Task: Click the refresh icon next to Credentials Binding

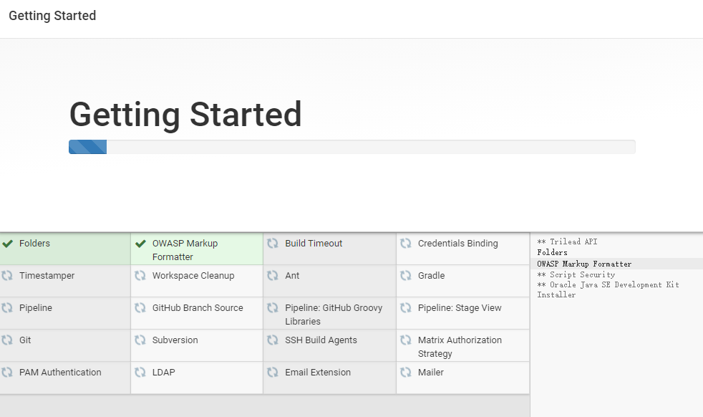Action: pos(406,244)
